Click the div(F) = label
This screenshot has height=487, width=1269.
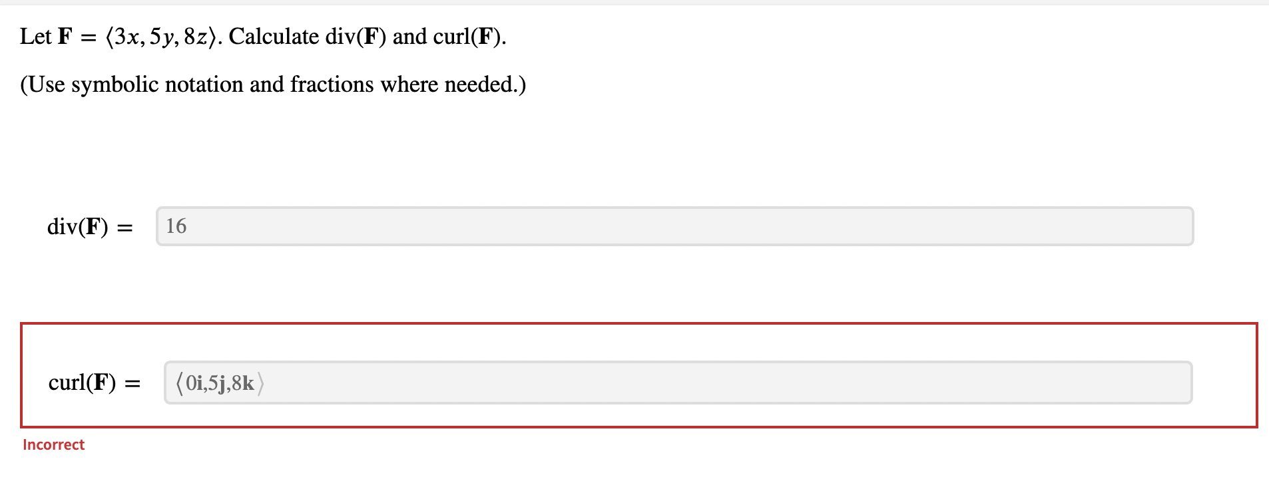pyautogui.click(x=91, y=227)
